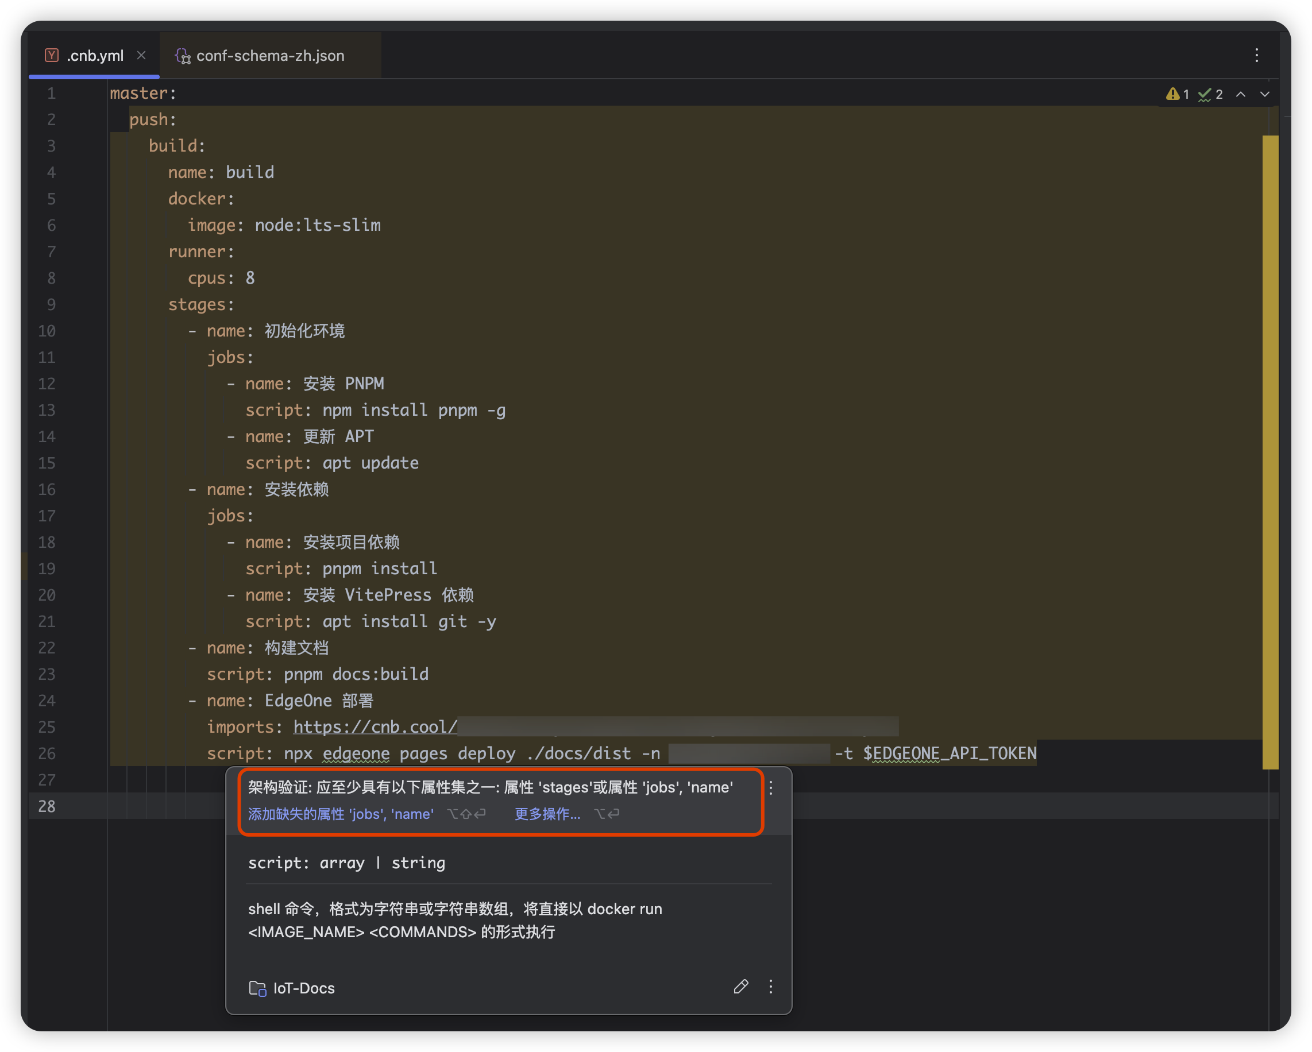Viewport: 1312px width, 1052px height.
Task: Click the pencil edit icon in documentation popup
Action: coord(740,987)
